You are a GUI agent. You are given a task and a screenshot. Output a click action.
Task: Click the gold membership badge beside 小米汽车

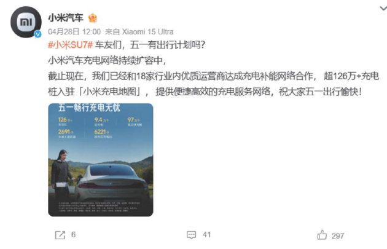click(x=93, y=18)
